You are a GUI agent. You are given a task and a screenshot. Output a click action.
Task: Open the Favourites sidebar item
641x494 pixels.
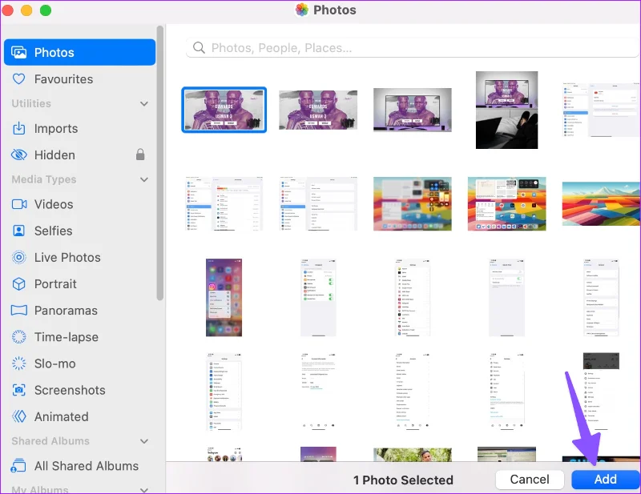coord(79,78)
